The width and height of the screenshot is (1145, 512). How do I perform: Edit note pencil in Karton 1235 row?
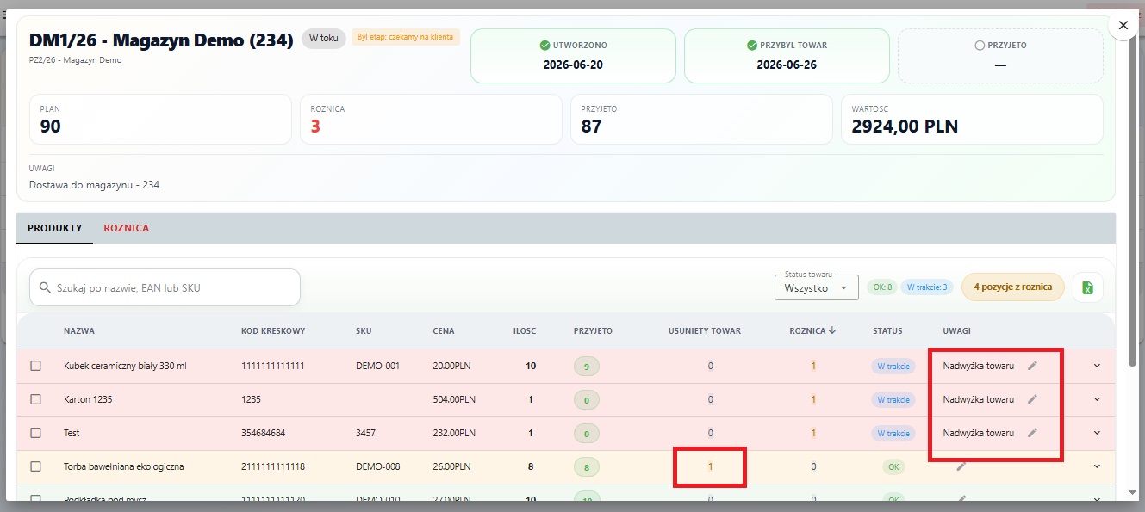tap(1032, 399)
